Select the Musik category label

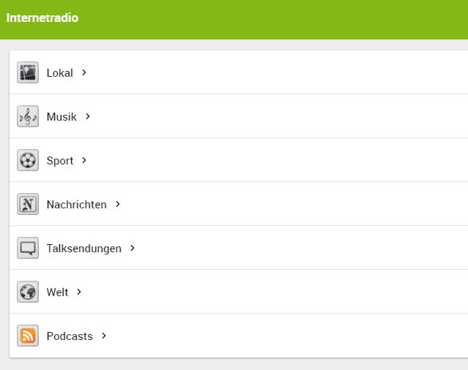point(62,116)
